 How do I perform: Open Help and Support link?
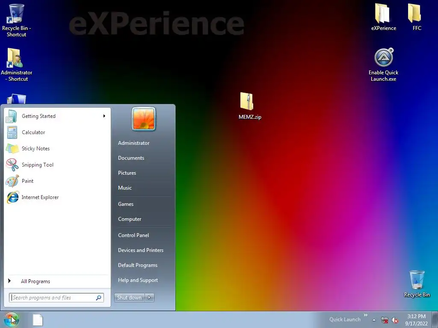(138, 280)
